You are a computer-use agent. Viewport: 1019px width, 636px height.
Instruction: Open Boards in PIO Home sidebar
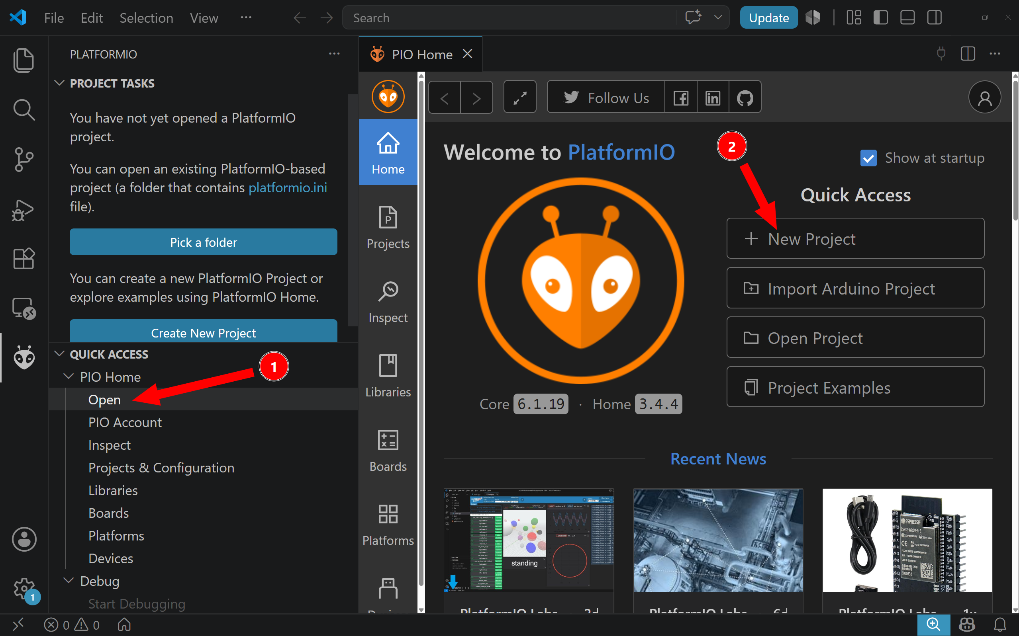pyautogui.click(x=388, y=451)
